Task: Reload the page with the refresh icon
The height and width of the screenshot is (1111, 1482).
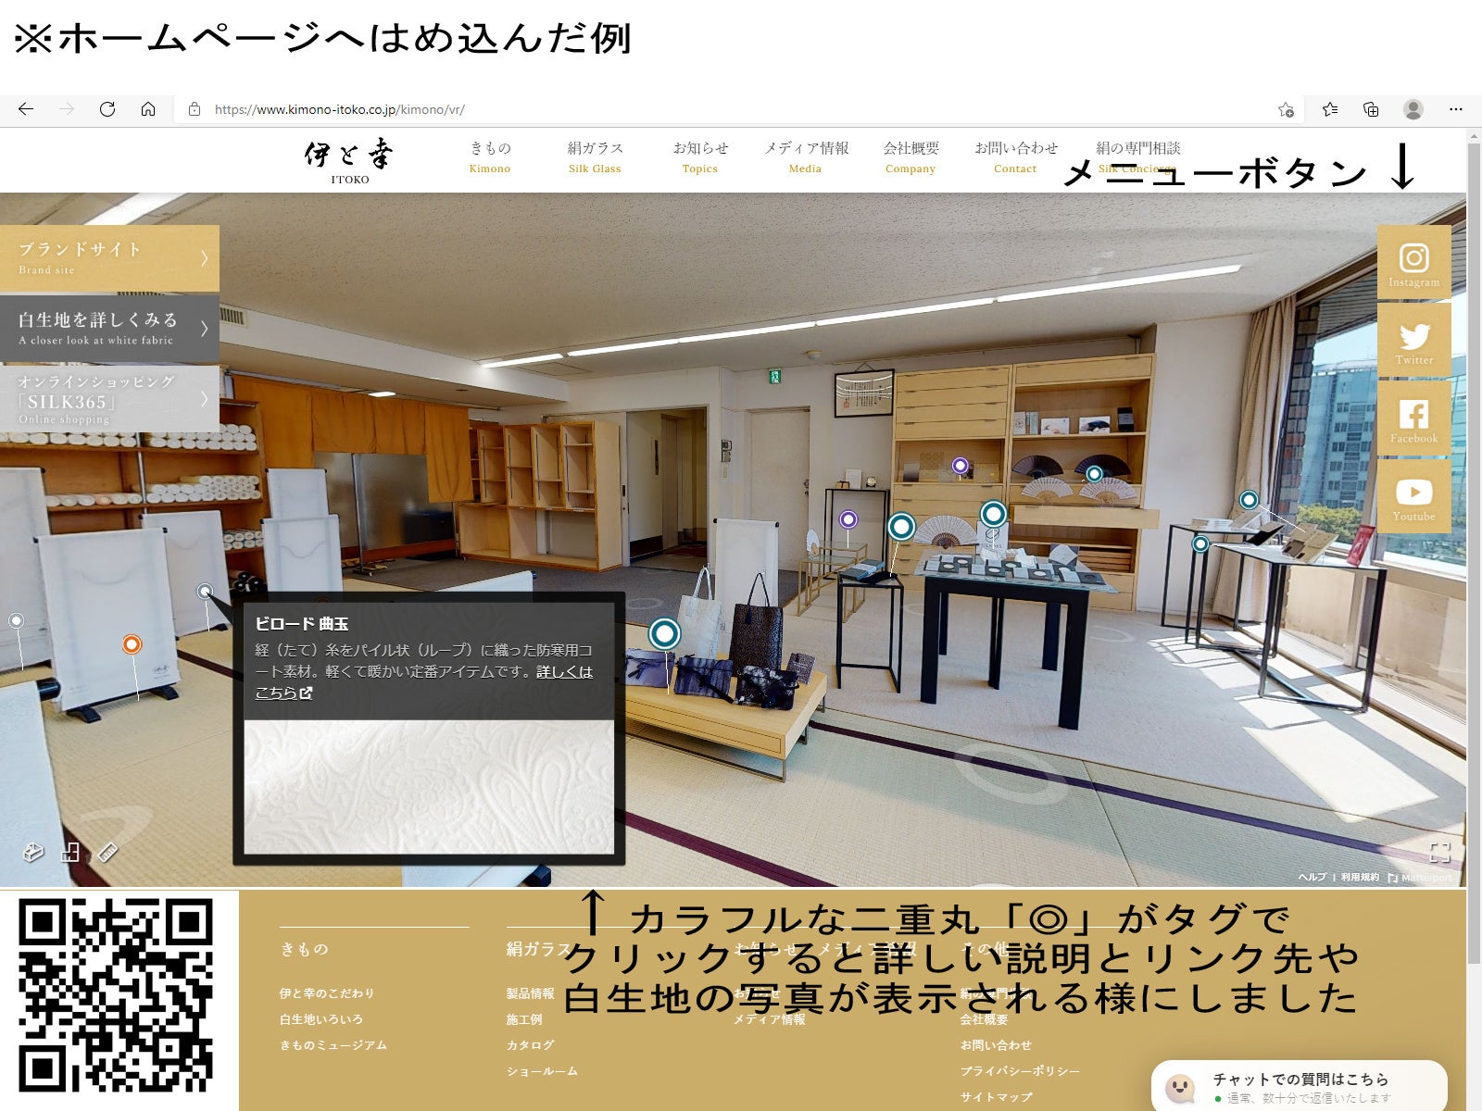Action: 107,109
